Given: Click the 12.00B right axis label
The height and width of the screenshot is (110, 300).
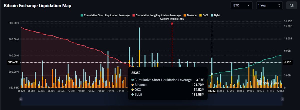Looking at the screenshot, I should click(x=288, y=39).
